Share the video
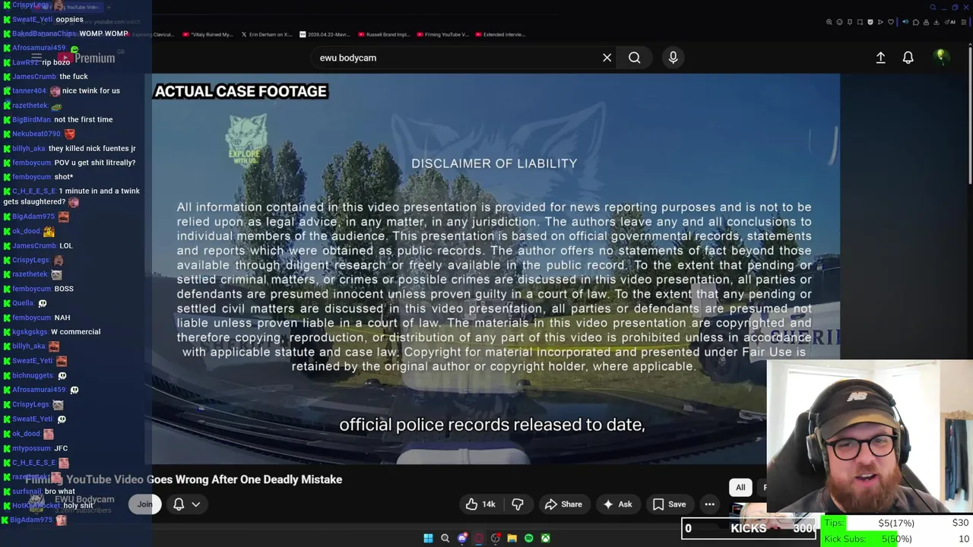The image size is (973, 547). point(563,504)
